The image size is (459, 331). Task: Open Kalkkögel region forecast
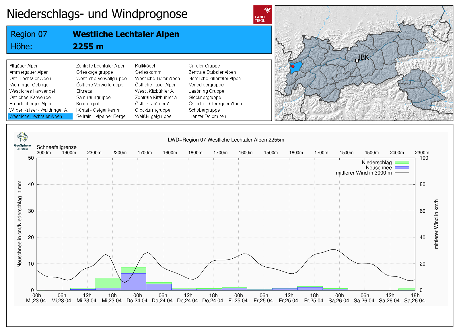[145, 66]
